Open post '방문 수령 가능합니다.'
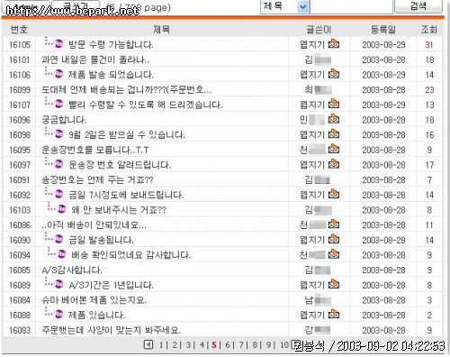This screenshot has width=450, height=357. (111, 44)
